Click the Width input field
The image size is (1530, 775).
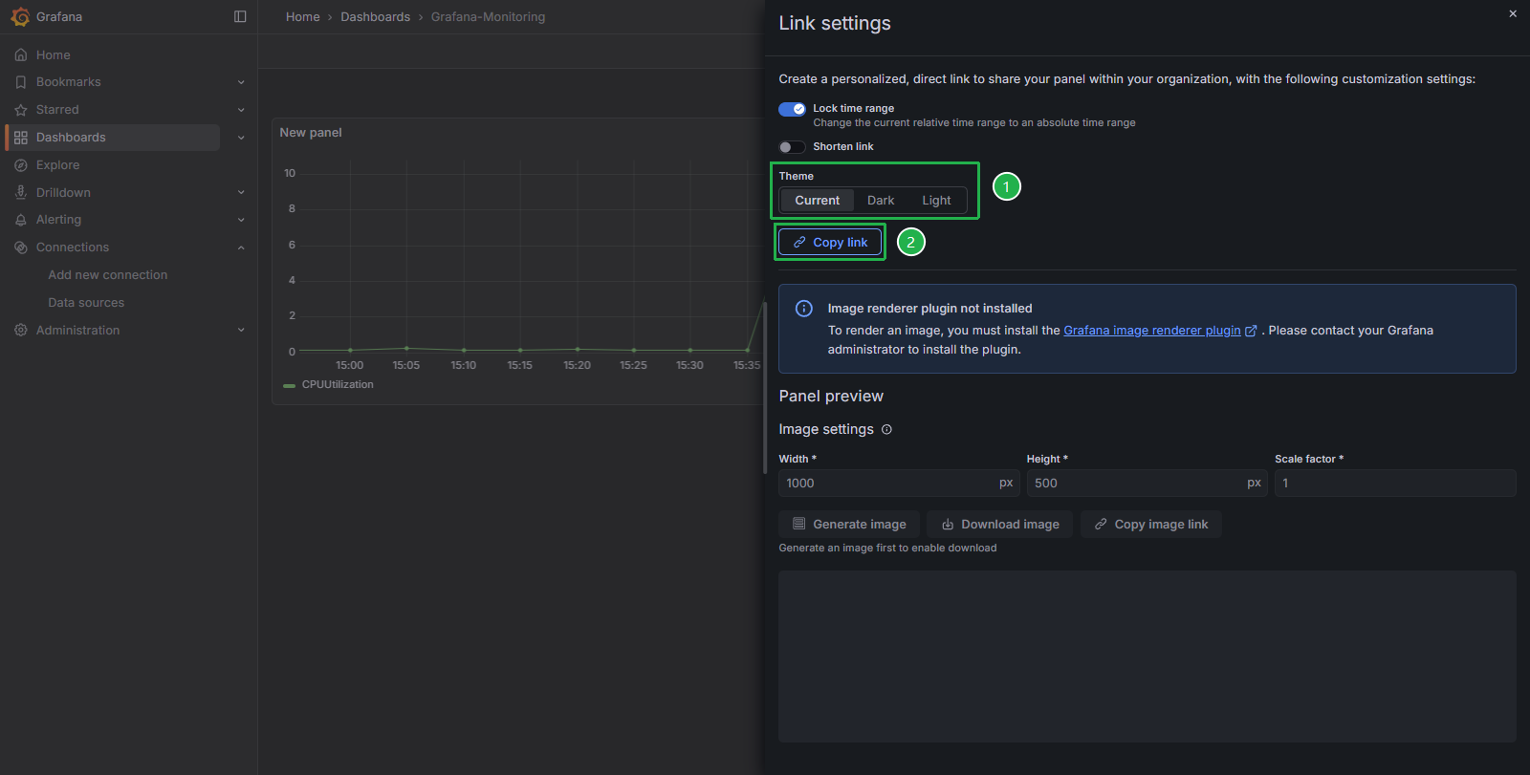[899, 484]
